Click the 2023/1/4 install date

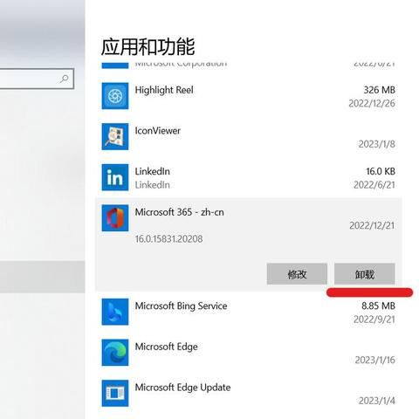tap(377, 401)
